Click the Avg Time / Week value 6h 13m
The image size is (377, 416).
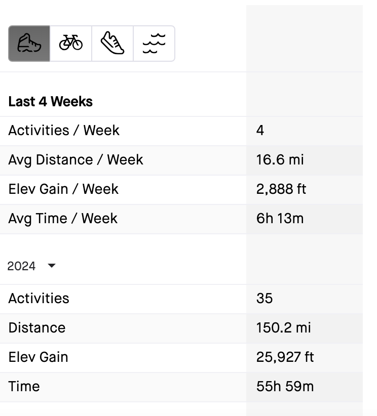(282, 219)
